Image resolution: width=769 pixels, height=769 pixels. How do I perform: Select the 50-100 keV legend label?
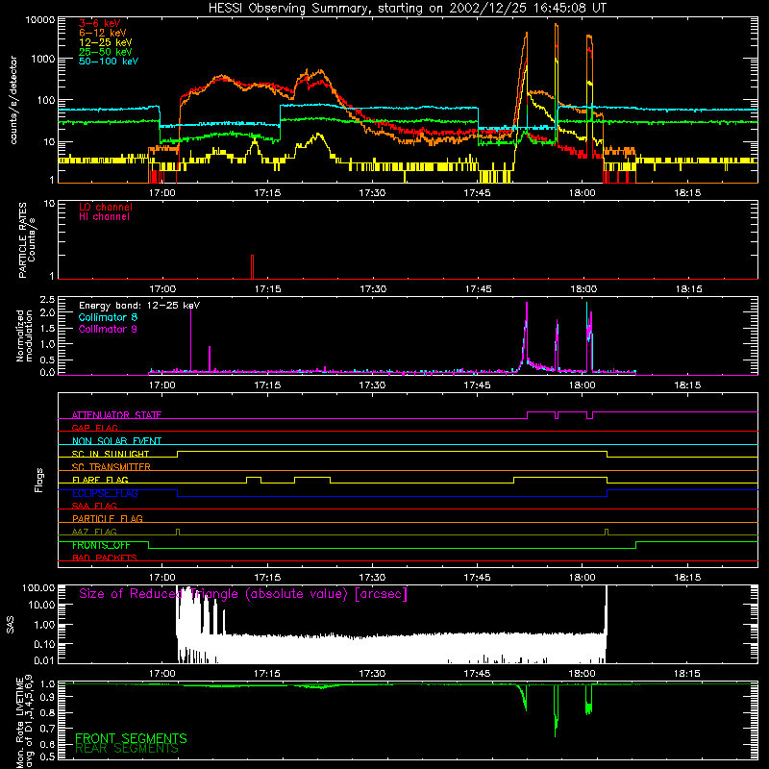click(109, 62)
